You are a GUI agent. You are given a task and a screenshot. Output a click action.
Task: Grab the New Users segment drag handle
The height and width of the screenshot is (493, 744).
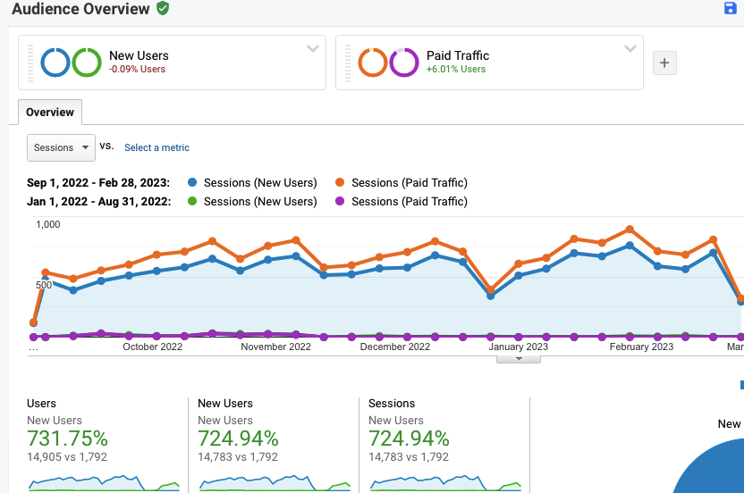click(x=30, y=63)
